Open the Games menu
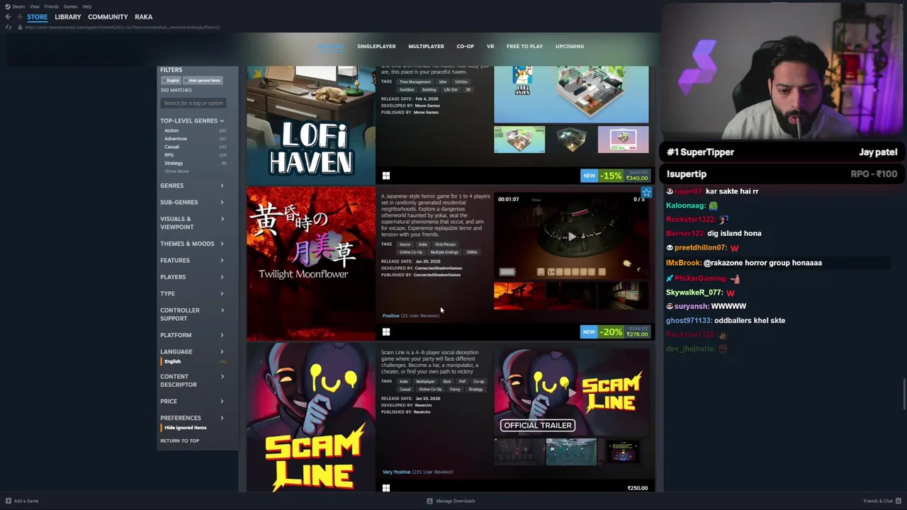 pos(70,6)
